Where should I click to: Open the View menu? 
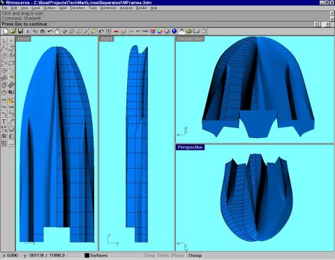tap(24, 8)
